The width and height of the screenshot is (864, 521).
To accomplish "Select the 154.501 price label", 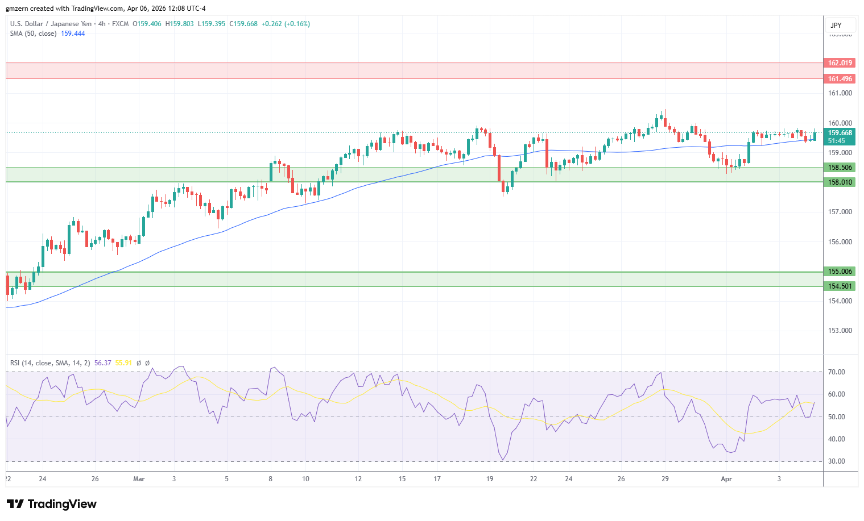I will [x=840, y=286].
